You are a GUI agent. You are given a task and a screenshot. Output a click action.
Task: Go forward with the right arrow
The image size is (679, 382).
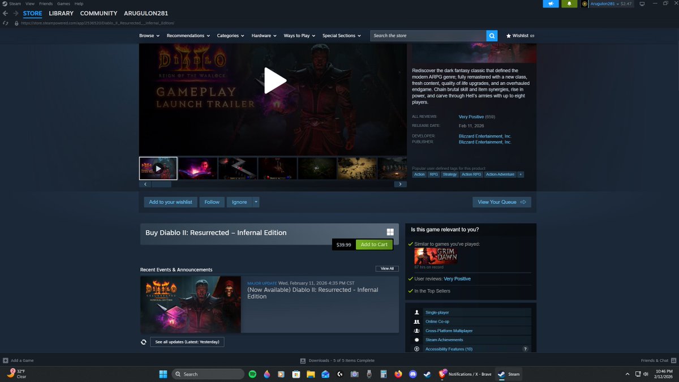15,13
